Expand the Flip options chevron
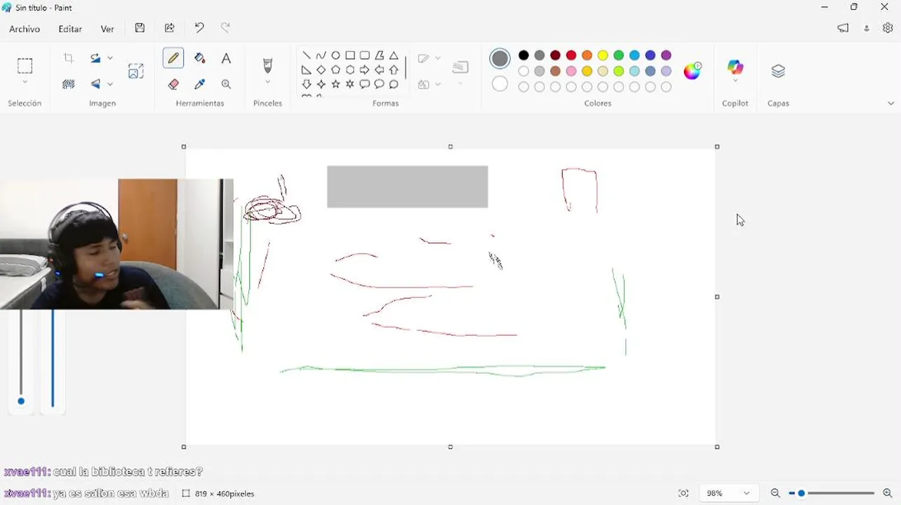This screenshot has width=901, height=505. pyautogui.click(x=110, y=84)
